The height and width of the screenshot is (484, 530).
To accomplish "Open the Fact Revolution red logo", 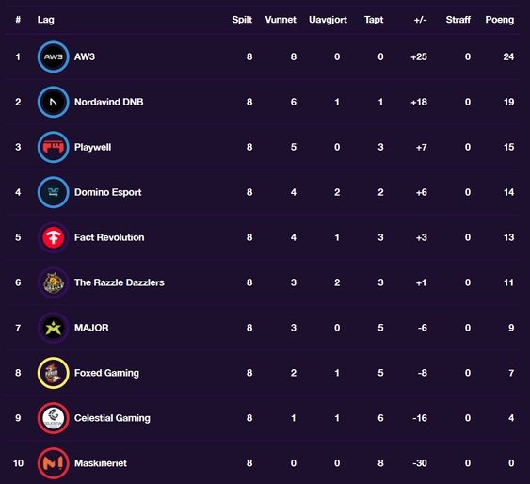I will 54,237.
